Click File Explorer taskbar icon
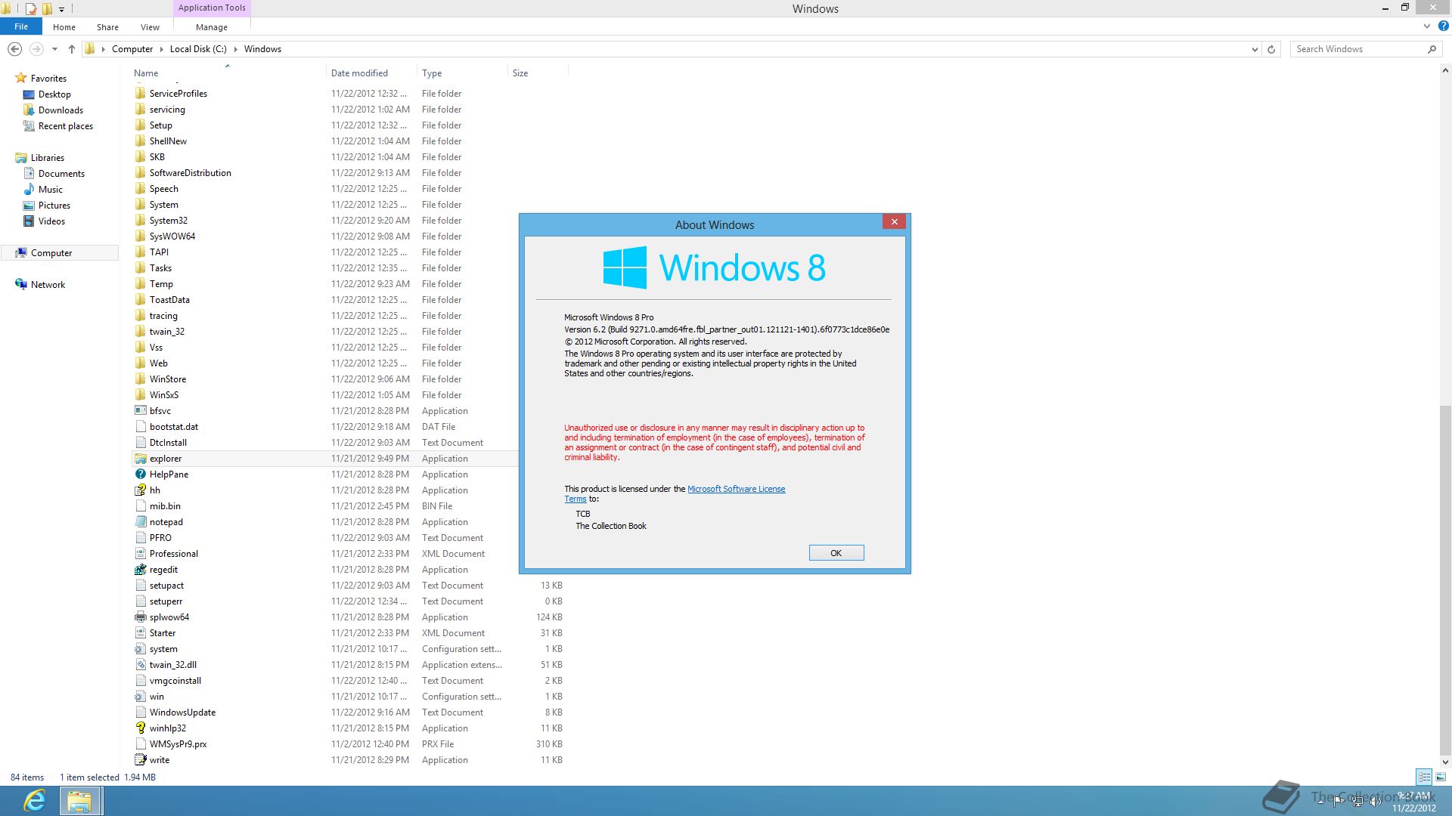The image size is (1452, 816). pyautogui.click(x=79, y=801)
